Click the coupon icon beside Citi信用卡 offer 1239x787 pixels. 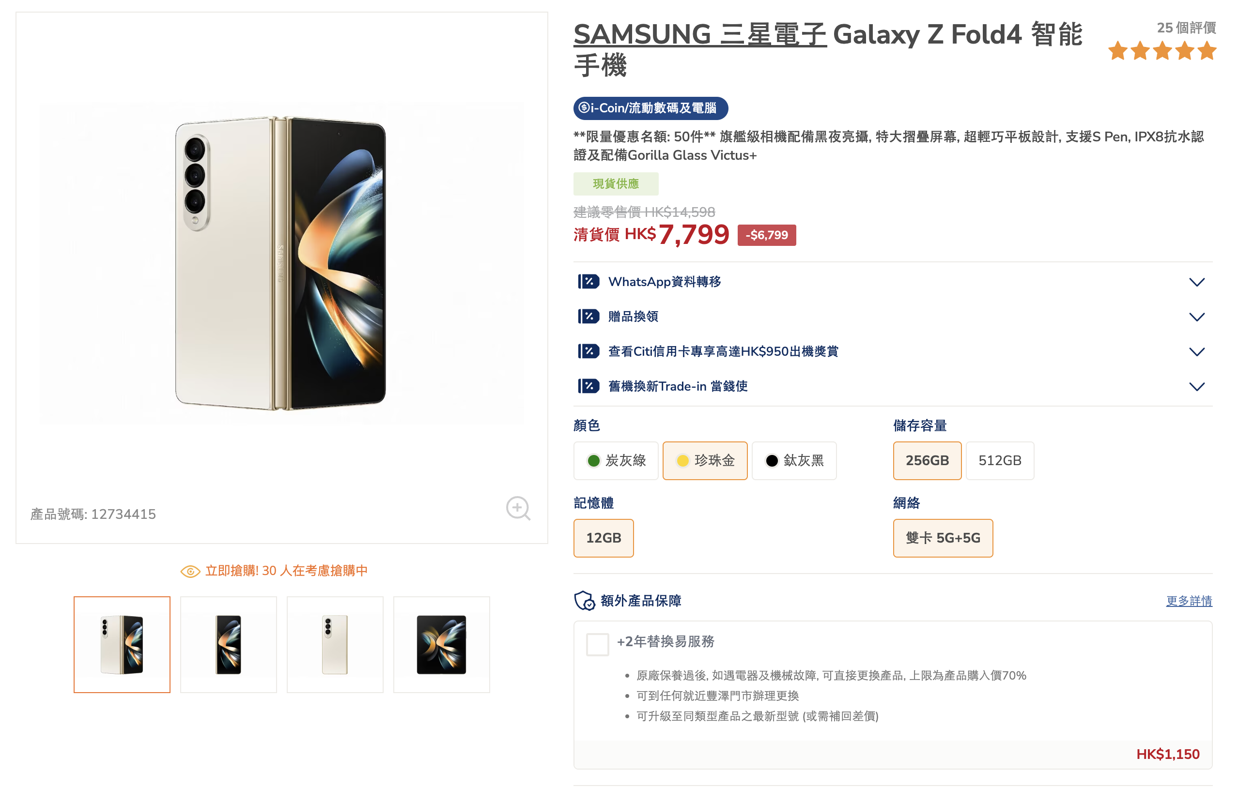pos(588,351)
